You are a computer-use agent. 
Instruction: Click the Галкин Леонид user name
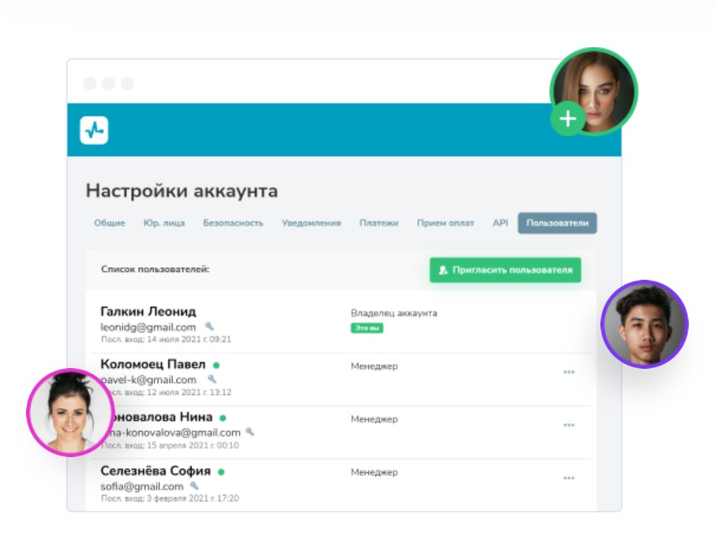(x=148, y=311)
